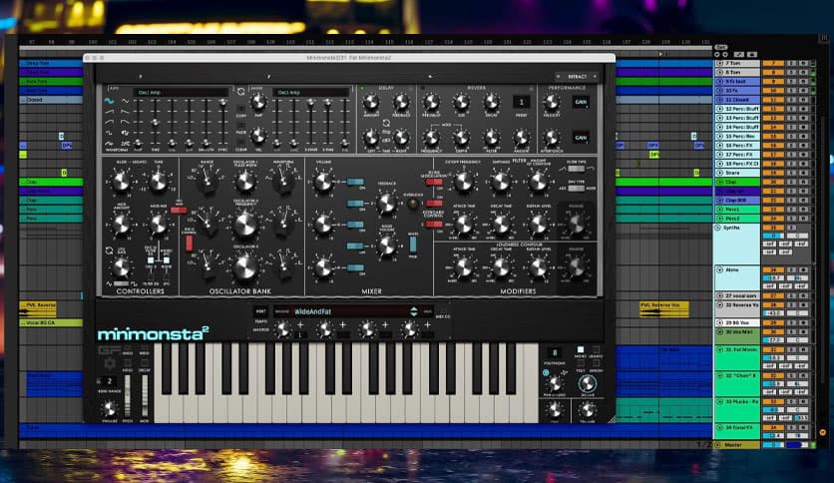Screen dimensions: 834x483
Task: Unfold the Synths group track in Ableton
Action: (x=718, y=228)
